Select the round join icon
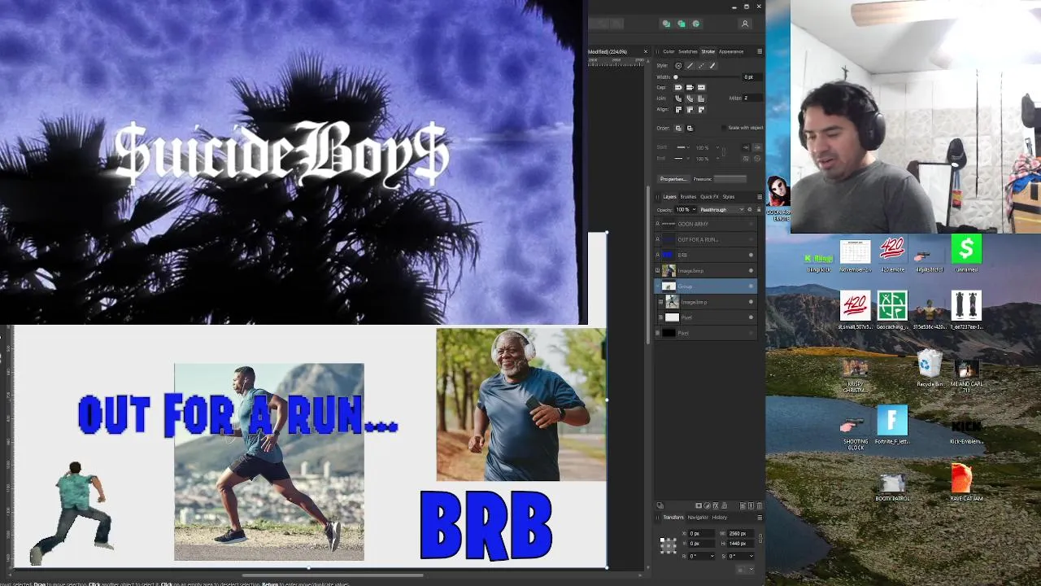This screenshot has height=586, width=1041. pos(678,98)
